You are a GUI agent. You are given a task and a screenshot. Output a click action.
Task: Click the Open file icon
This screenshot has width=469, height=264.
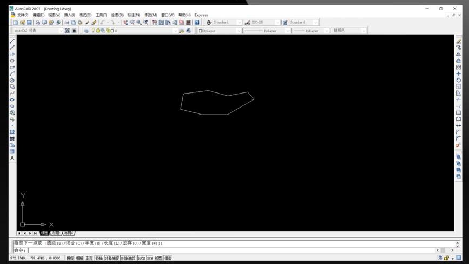[x=23, y=23]
